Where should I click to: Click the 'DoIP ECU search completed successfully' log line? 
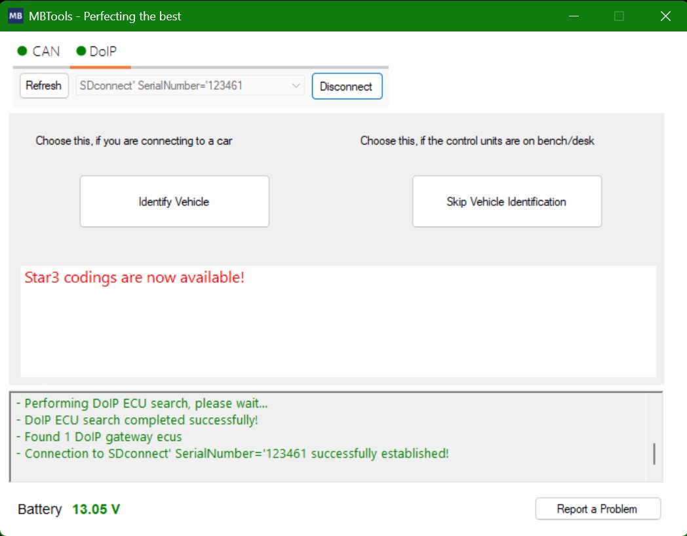(141, 420)
